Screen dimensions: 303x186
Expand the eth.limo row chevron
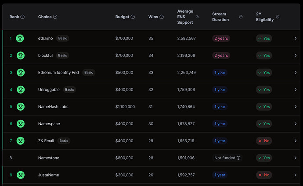click(295, 39)
